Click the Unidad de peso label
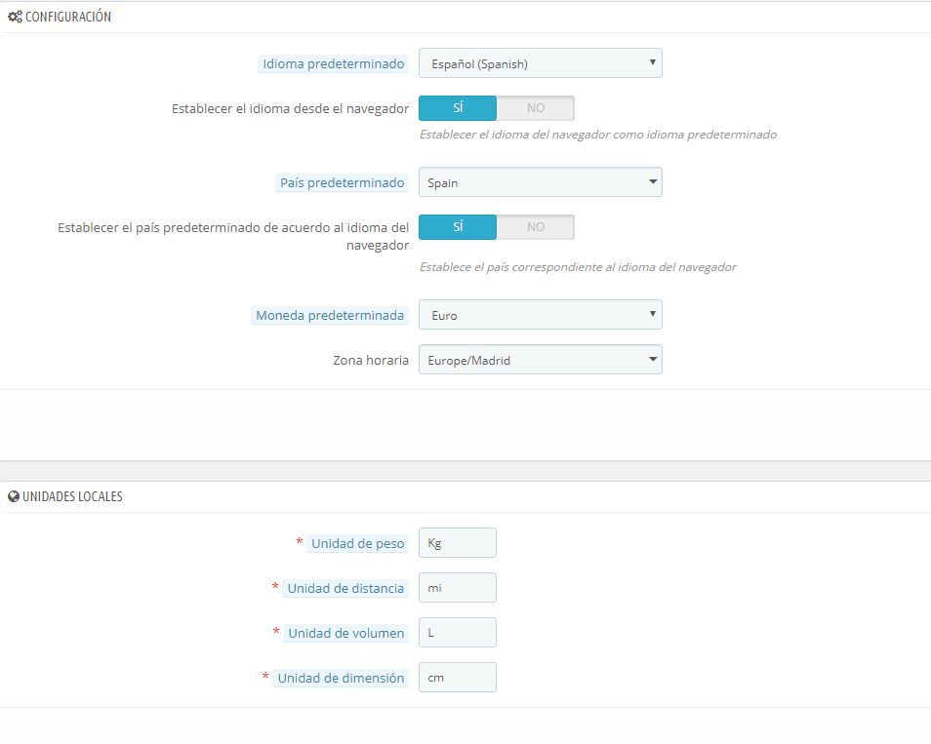The height and width of the screenshot is (744, 931). (357, 543)
